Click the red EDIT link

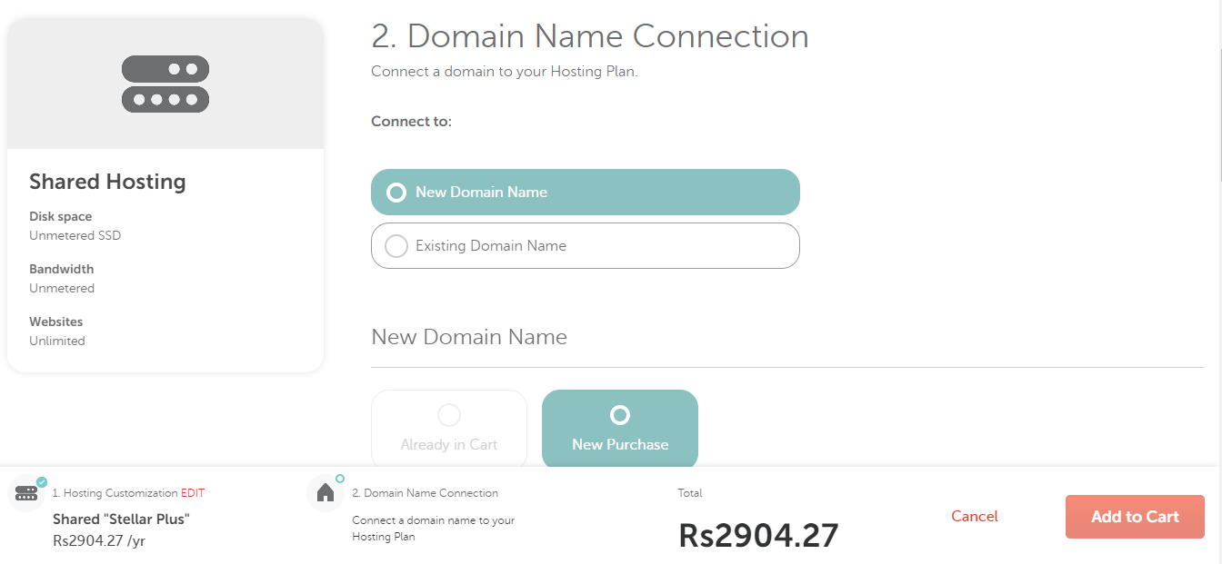(193, 493)
